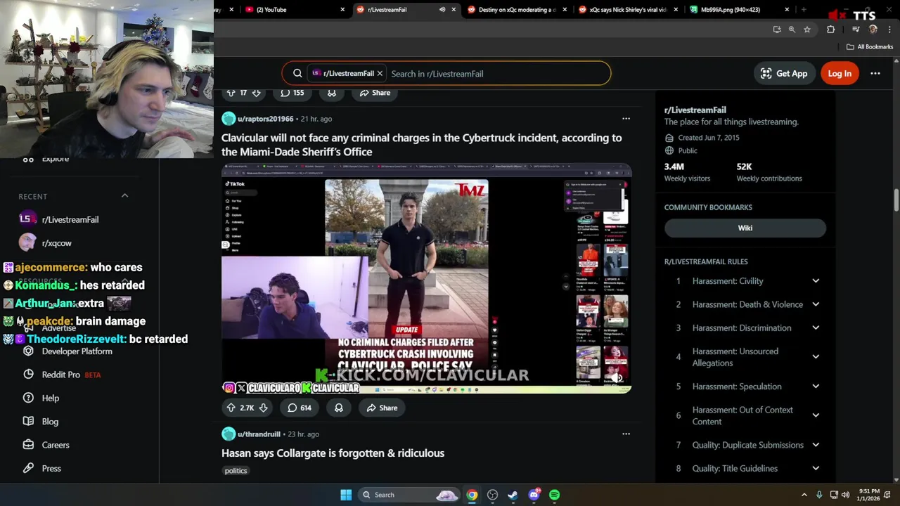This screenshot has height=506, width=900.
Task: Close the r/LivestreamFail tab
Action: [454, 10]
